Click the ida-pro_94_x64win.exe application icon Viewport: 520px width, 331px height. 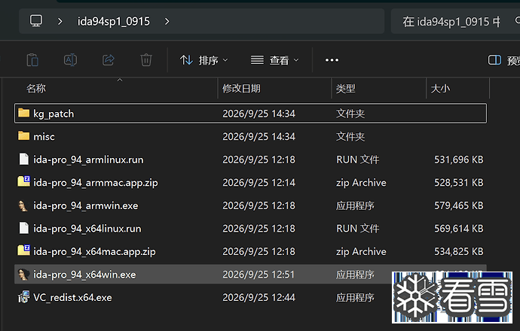(23, 275)
